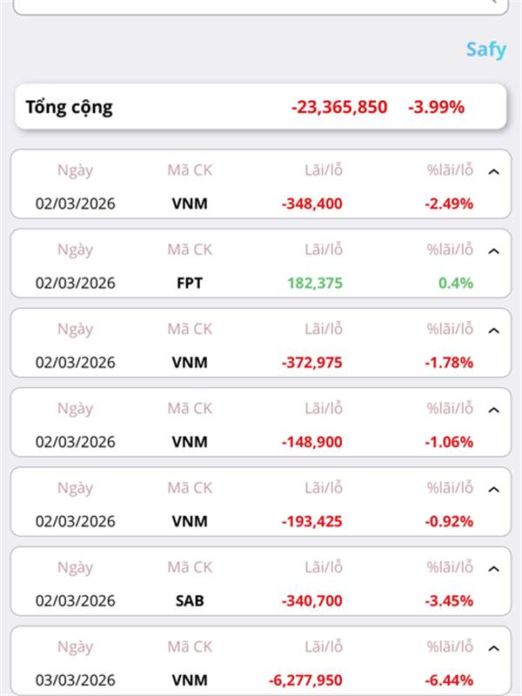This screenshot has height=696, width=522.
Task: Collapse the FPT entry using its chevron
Action: coord(494,251)
